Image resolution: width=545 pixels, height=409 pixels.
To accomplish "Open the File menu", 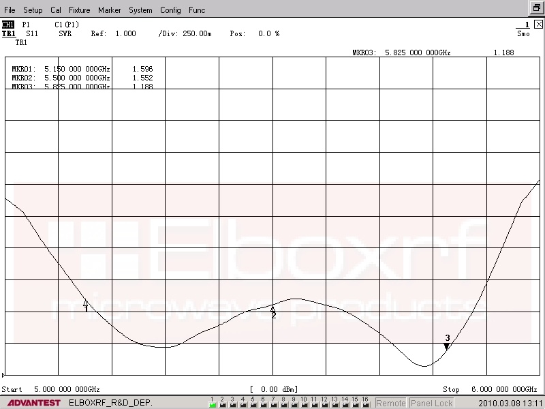I will click(x=10, y=10).
